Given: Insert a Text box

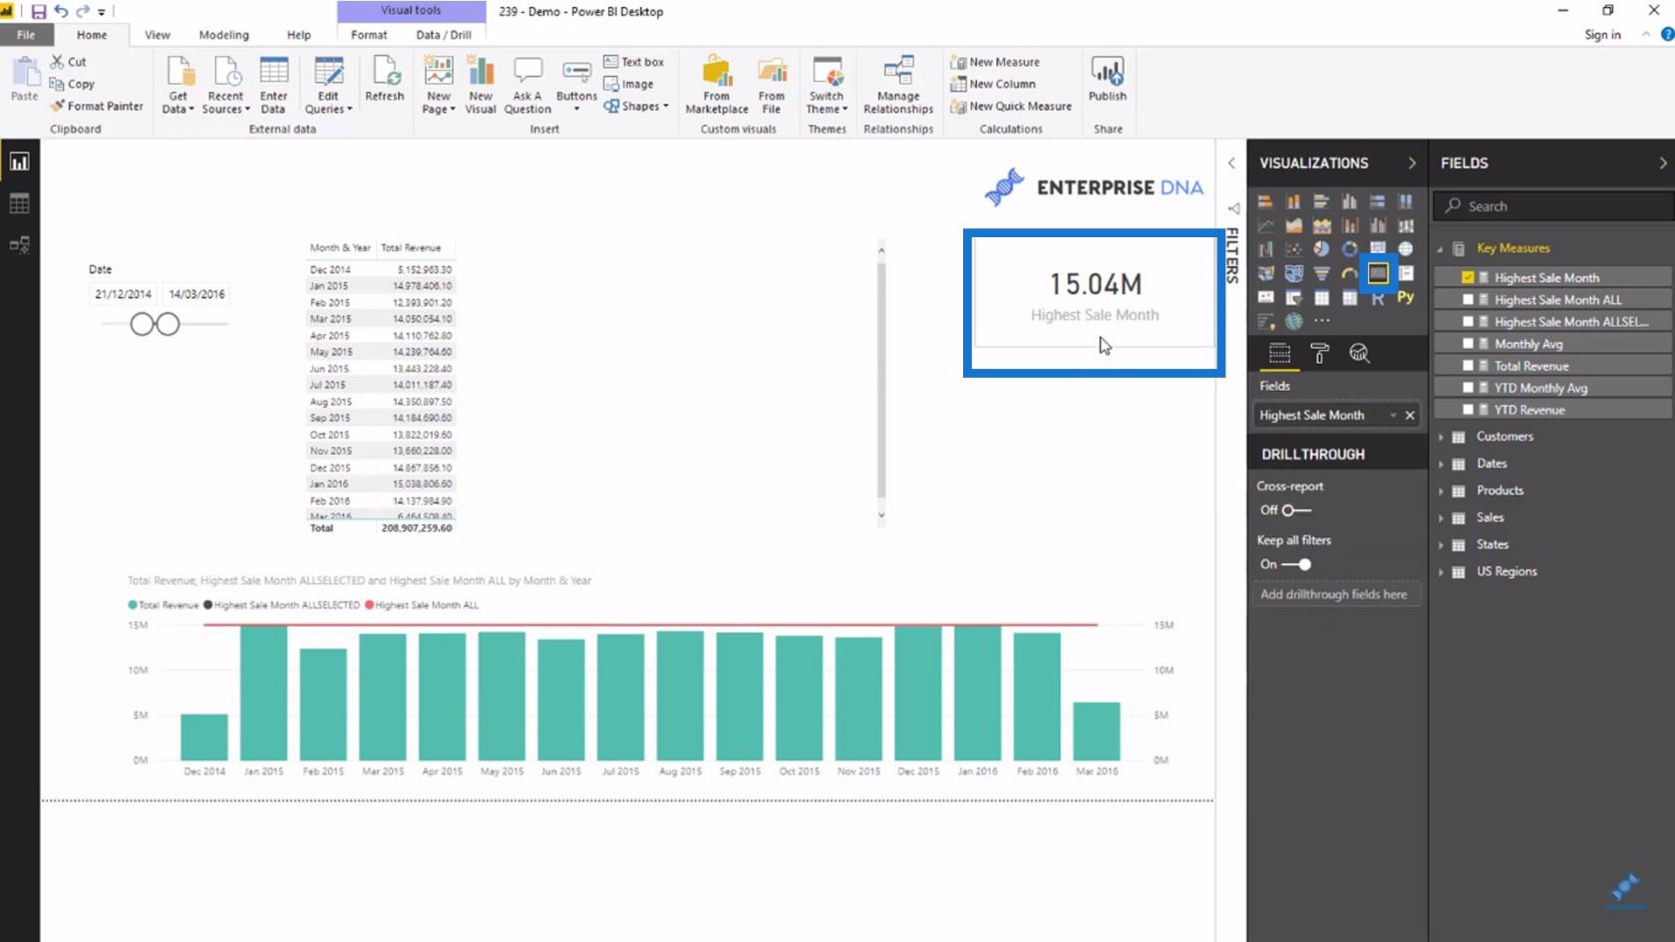Looking at the screenshot, I should tap(634, 62).
